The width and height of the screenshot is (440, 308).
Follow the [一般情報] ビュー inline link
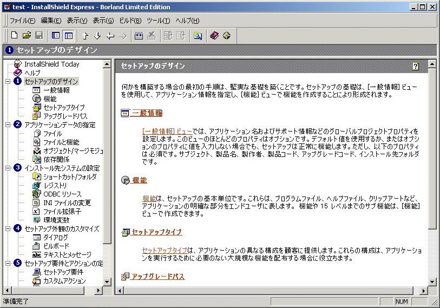167,131
